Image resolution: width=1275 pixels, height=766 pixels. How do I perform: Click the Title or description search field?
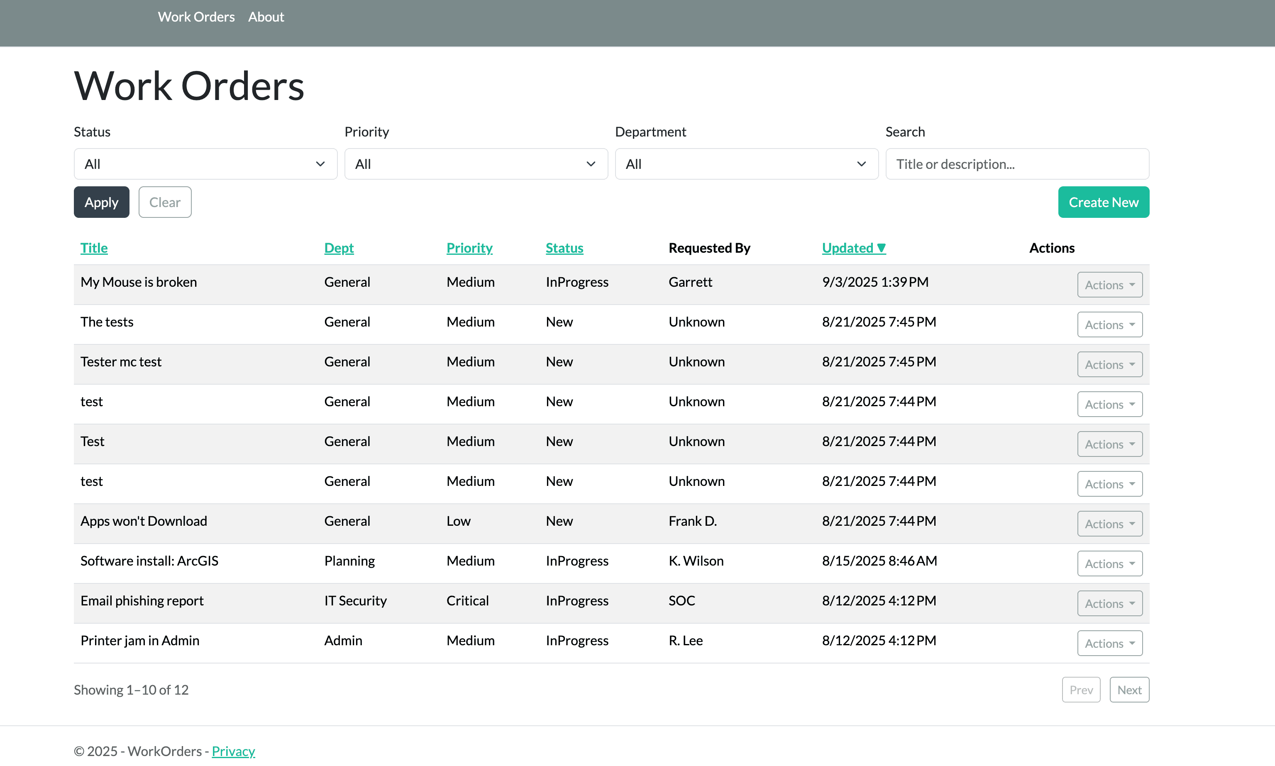(x=1016, y=163)
